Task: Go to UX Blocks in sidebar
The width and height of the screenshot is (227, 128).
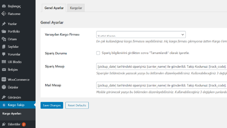Action: (18, 62)
